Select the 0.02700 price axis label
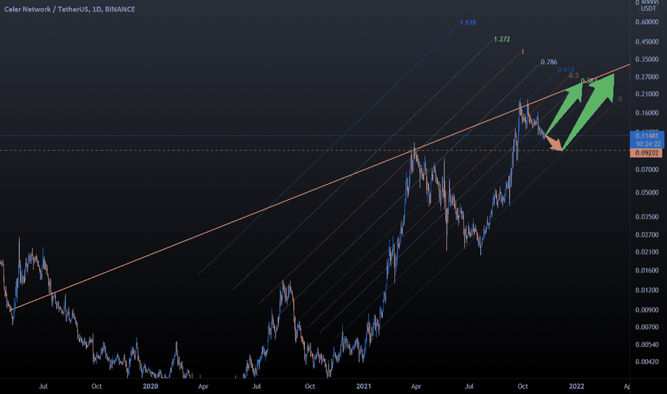 pos(646,235)
